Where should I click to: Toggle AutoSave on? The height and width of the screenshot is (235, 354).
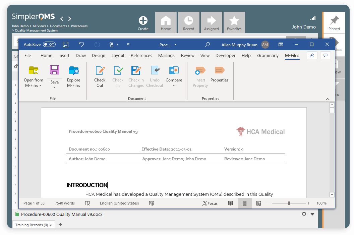pyautogui.click(x=50, y=44)
